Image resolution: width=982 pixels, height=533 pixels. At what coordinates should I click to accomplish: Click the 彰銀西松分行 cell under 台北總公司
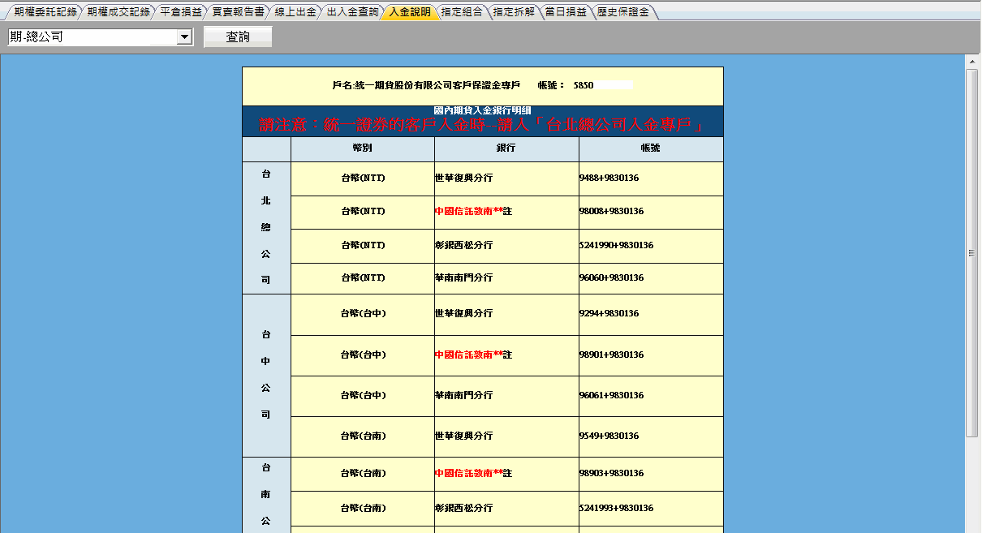(x=463, y=246)
